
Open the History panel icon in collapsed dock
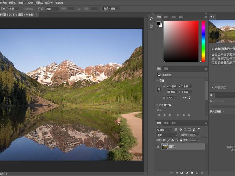(151, 18)
